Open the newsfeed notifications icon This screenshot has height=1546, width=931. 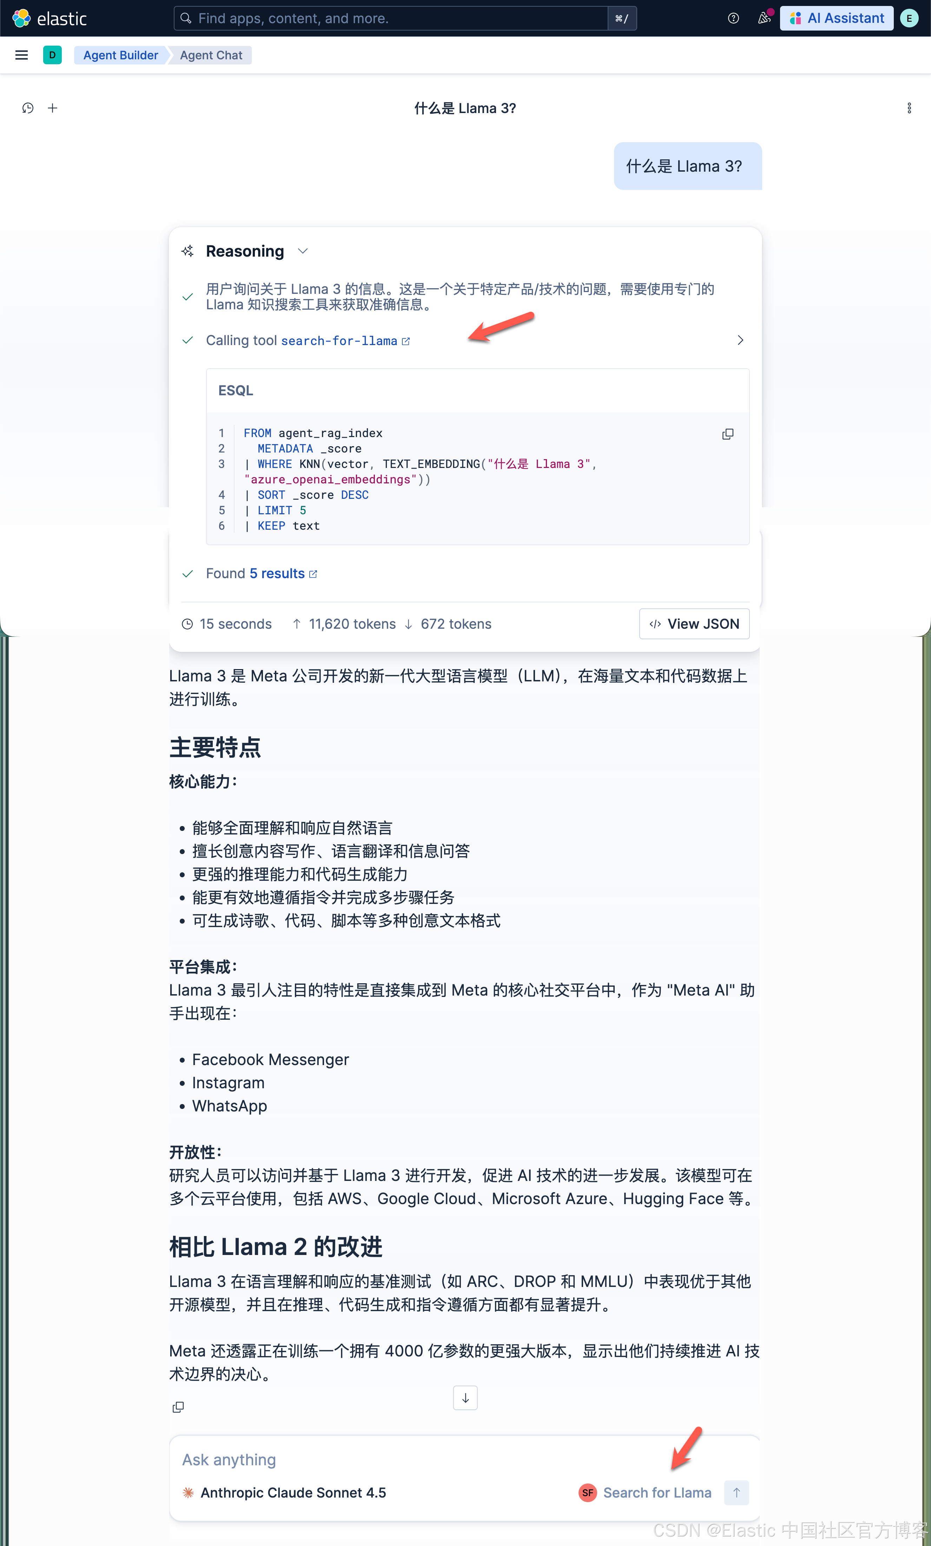pyautogui.click(x=764, y=18)
